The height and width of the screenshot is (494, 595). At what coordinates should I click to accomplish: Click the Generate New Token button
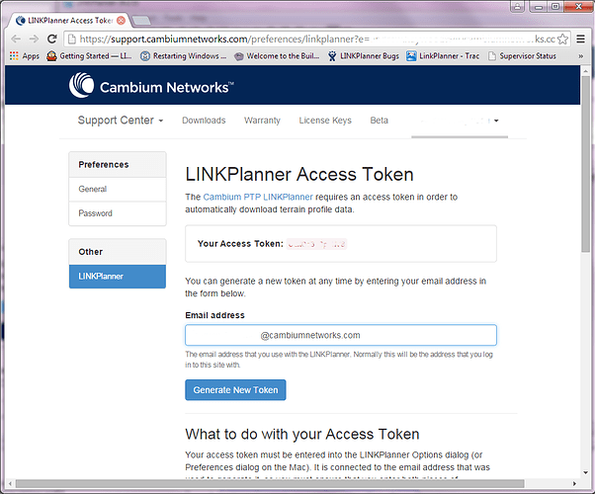pyautogui.click(x=235, y=390)
